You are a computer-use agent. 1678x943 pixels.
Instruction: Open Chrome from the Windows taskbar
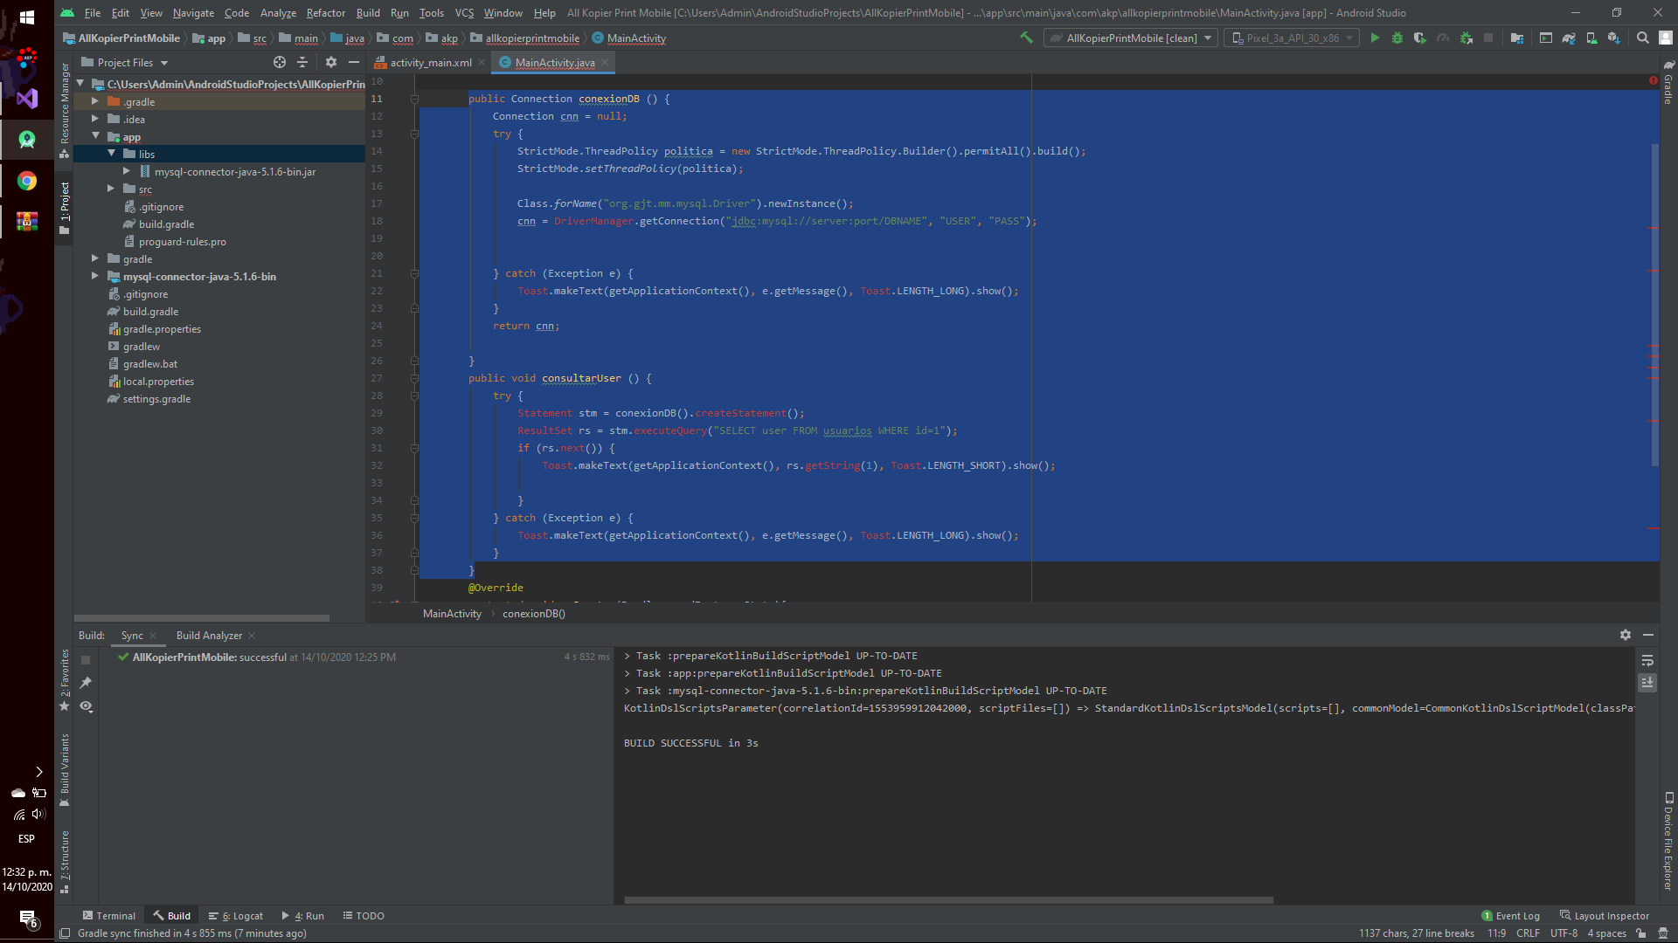(27, 181)
